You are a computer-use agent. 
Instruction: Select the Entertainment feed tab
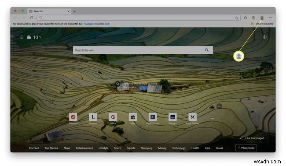[x=84, y=148]
